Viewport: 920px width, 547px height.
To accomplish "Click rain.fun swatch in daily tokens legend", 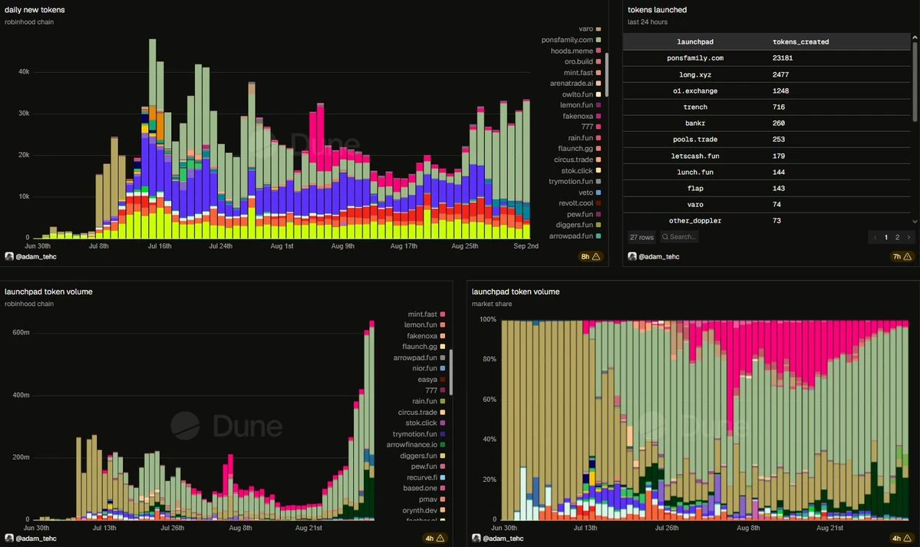I will tap(598, 138).
